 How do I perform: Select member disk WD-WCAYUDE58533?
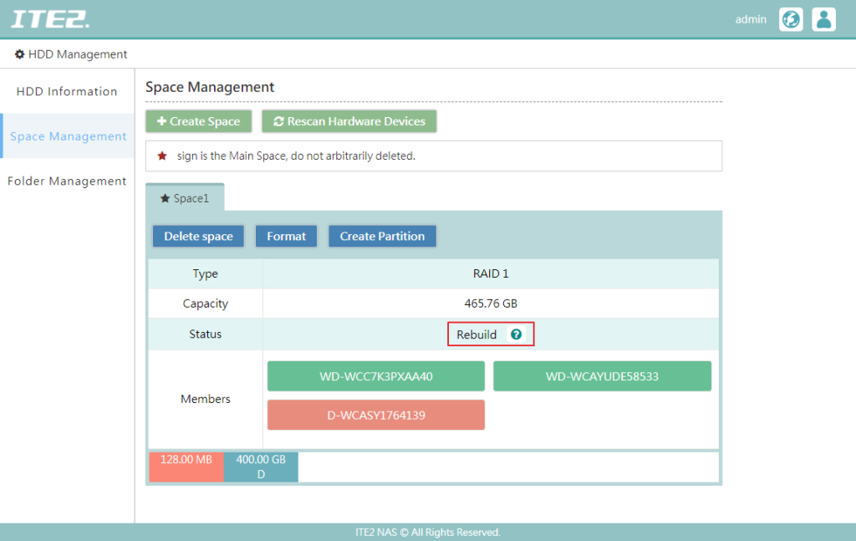(602, 376)
